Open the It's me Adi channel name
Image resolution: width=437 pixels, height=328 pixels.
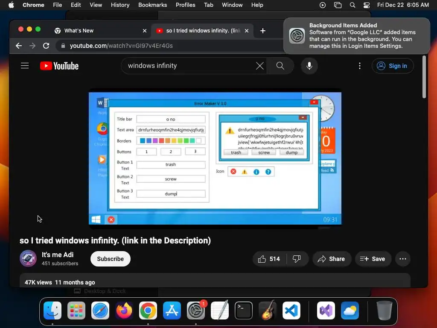(x=58, y=255)
